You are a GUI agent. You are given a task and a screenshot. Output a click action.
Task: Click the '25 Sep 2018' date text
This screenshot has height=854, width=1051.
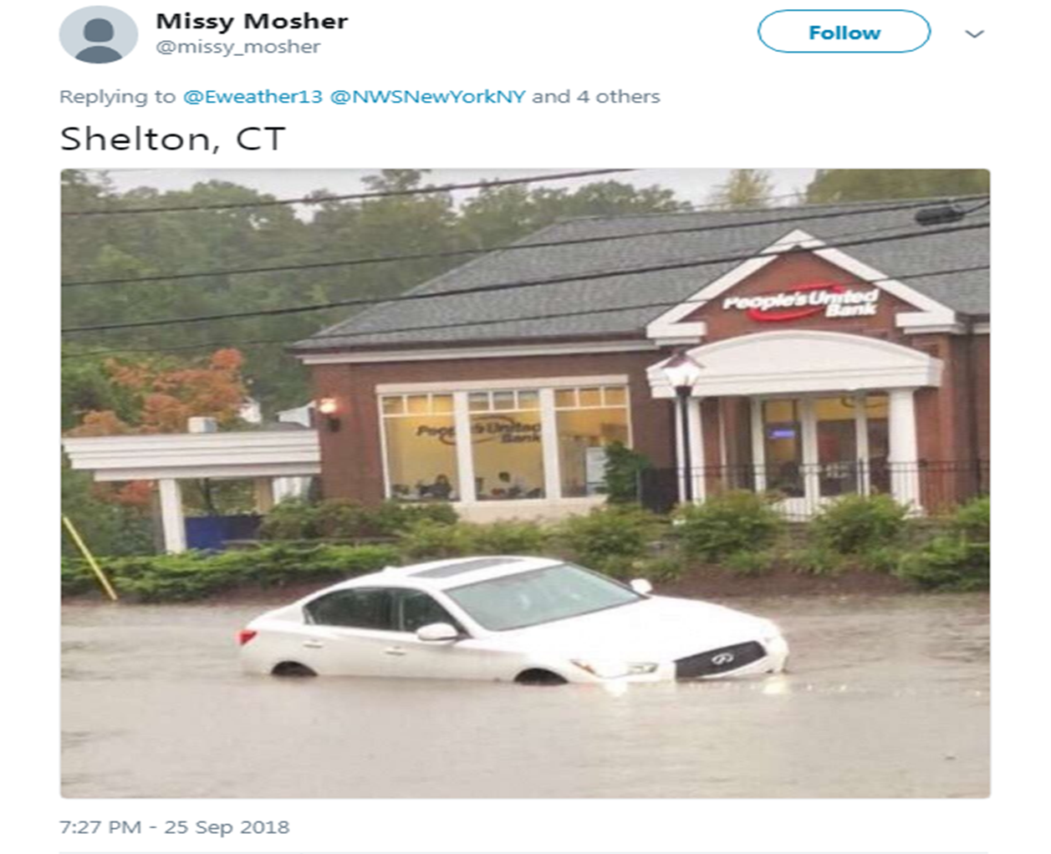(x=227, y=827)
